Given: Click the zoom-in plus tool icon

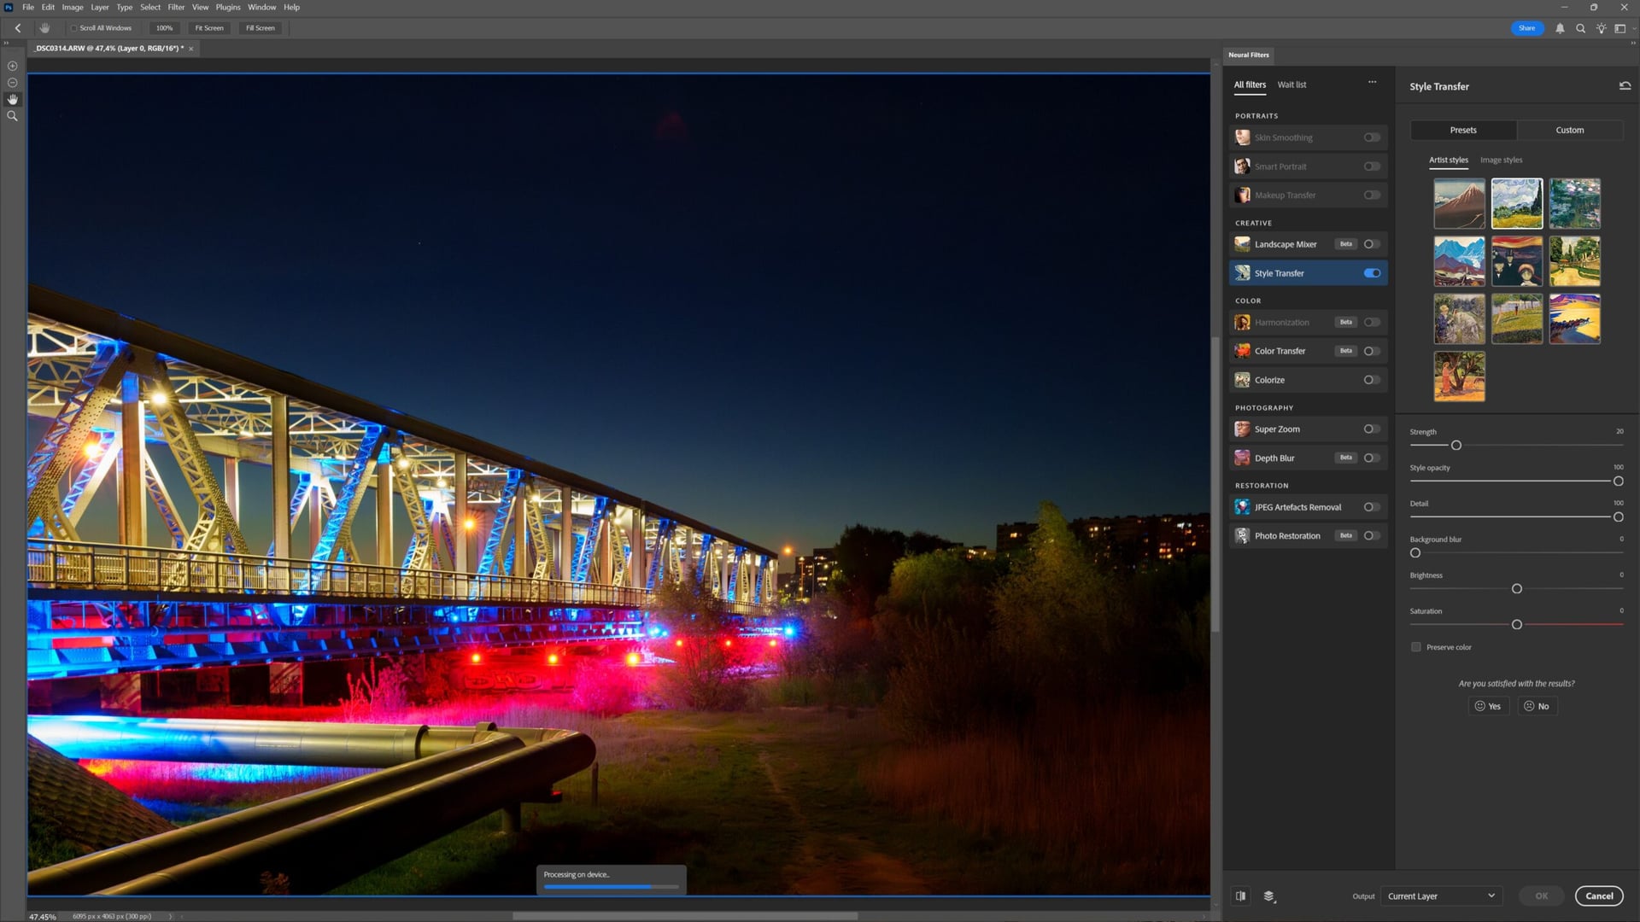Looking at the screenshot, I should 12,66.
